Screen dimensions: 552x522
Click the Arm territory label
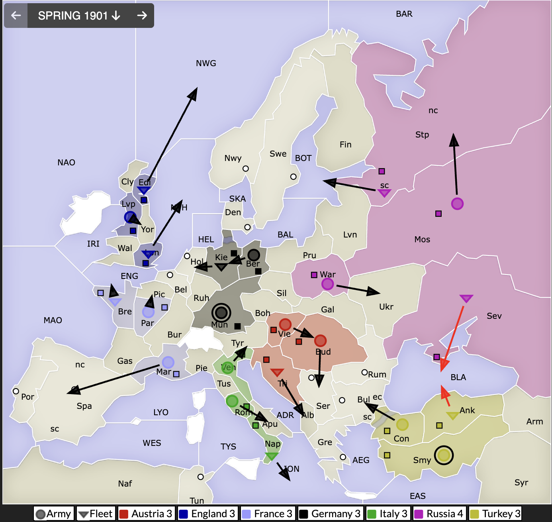pyautogui.click(x=534, y=422)
